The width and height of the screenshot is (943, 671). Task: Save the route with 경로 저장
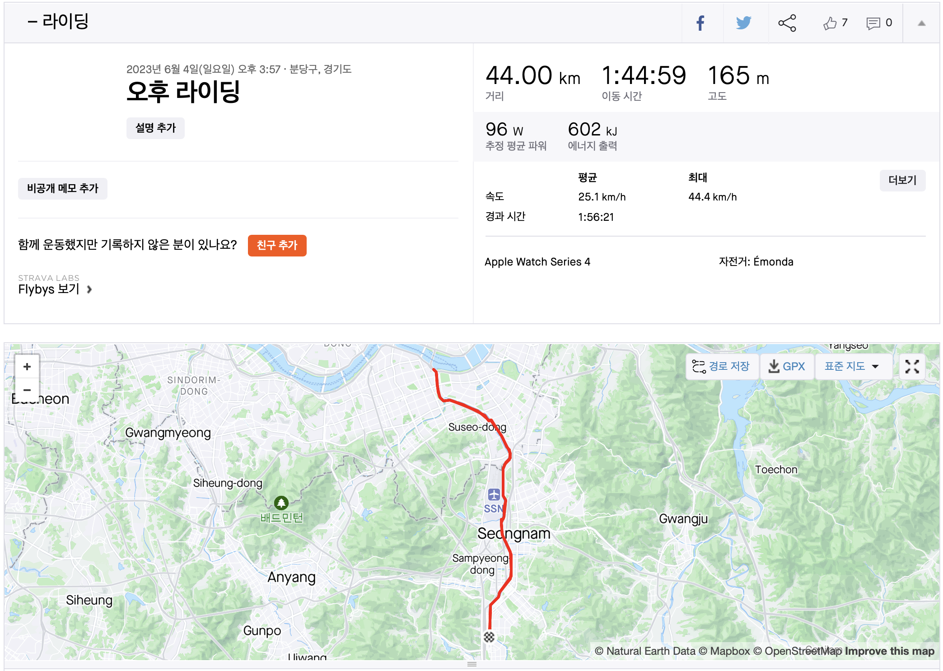point(721,366)
